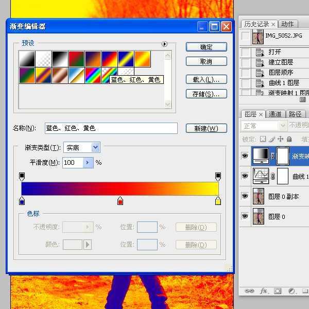Select the black to white gradient preset
Viewport: 309px width, 309px height.
click(60, 59)
